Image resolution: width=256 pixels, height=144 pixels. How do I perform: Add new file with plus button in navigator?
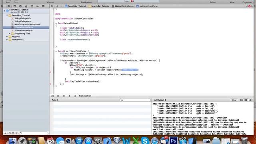point(5,133)
